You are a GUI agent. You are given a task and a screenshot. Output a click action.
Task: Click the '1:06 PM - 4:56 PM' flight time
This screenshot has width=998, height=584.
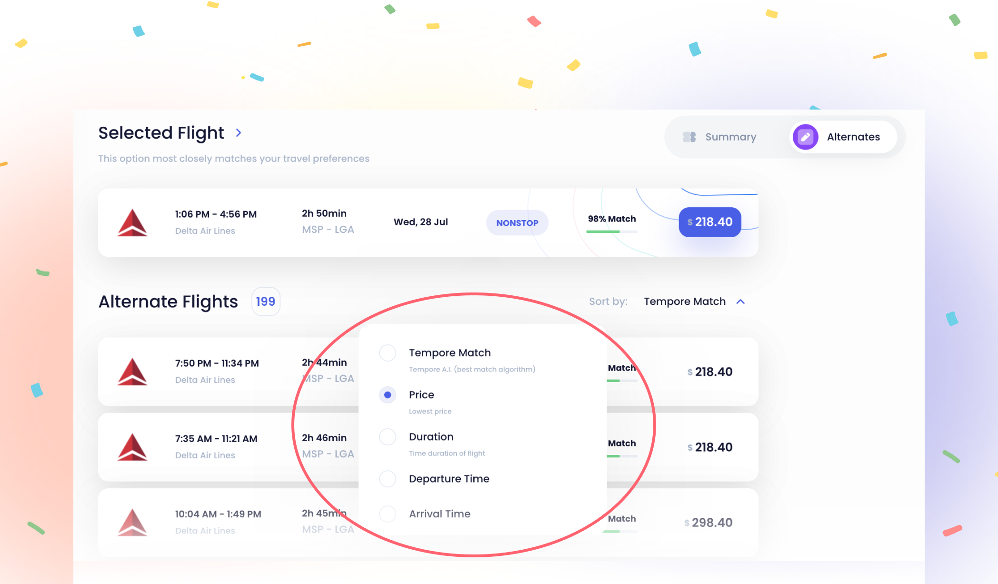tap(216, 214)
